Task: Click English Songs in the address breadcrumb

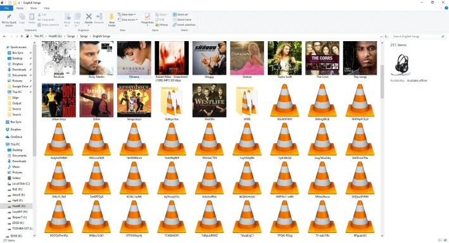Action: tap(101, 36)
